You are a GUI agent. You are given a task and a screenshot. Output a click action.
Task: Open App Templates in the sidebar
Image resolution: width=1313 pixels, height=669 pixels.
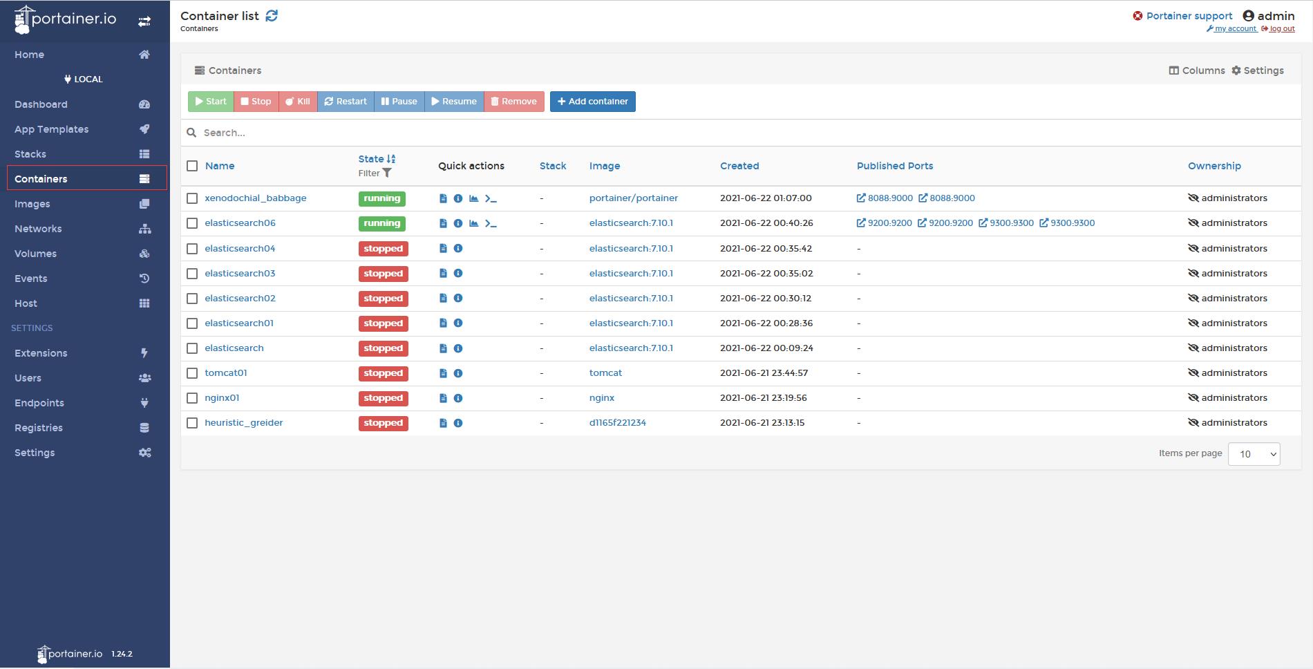tap(85, 129)
